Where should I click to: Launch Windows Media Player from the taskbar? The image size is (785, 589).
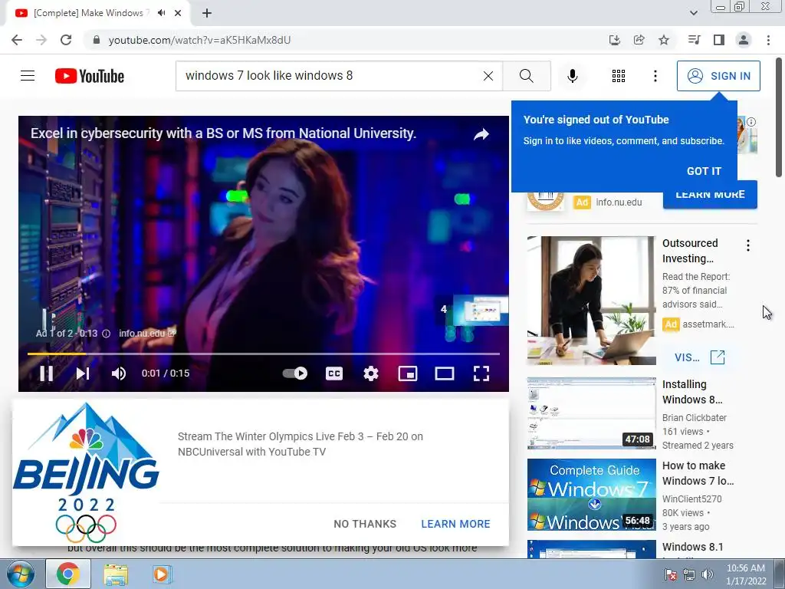[161, 574]
